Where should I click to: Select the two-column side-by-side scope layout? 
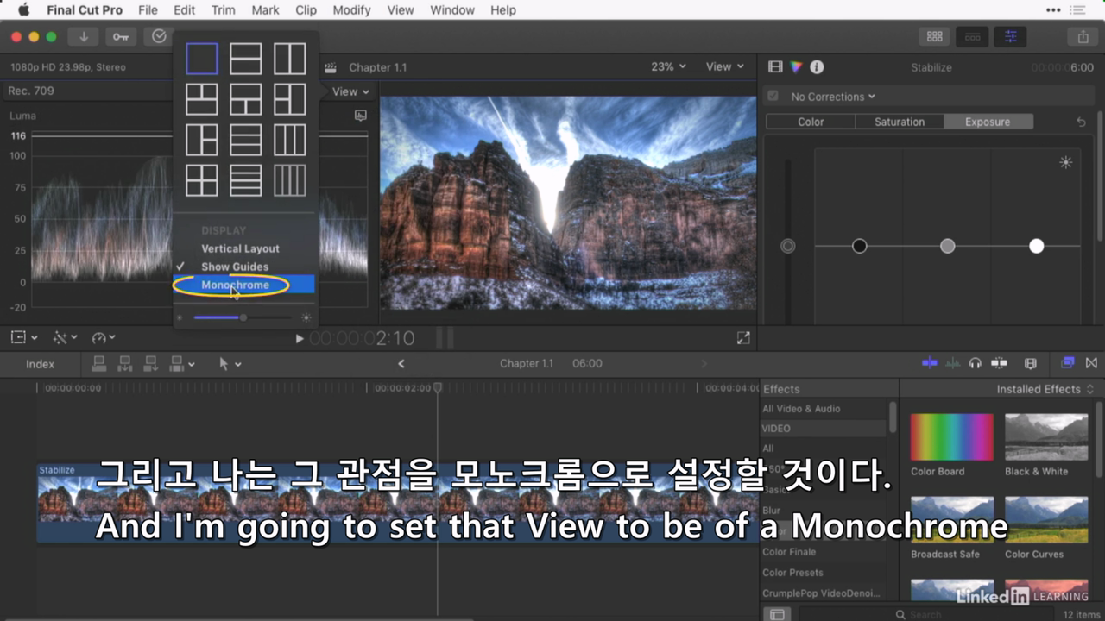pos(290,59)
